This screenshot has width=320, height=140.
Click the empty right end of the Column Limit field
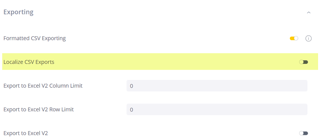pyautogui.click(x=298, y=86)
